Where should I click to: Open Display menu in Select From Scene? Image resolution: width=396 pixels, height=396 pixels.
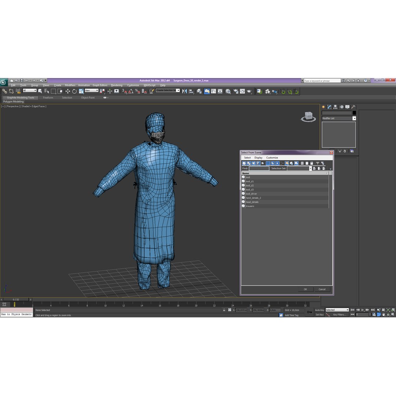coord(258,158)
